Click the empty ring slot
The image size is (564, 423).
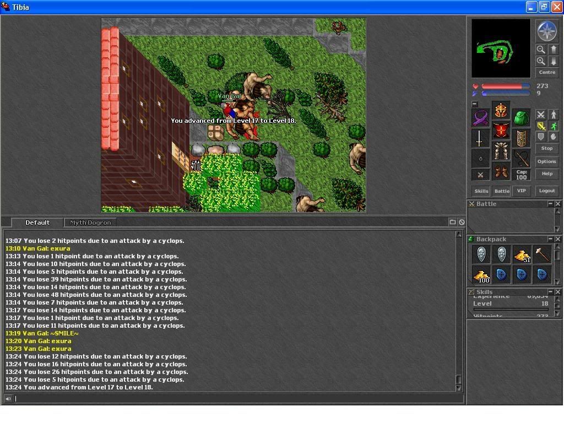tap(480, 159)
